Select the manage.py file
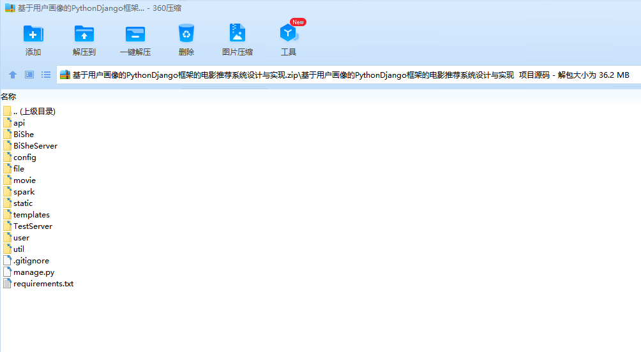641x352 pixels. click(x=29, y=272)
